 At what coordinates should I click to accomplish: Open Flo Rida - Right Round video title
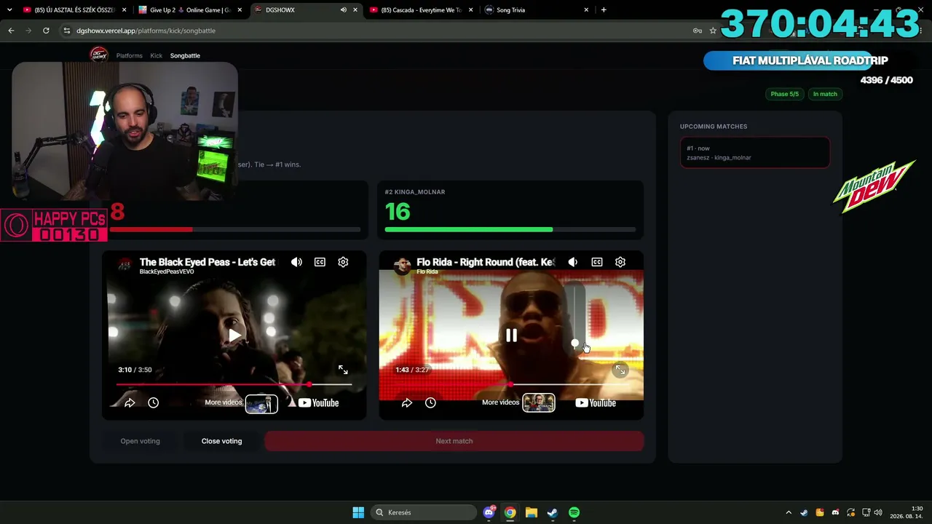click(486, 262)
